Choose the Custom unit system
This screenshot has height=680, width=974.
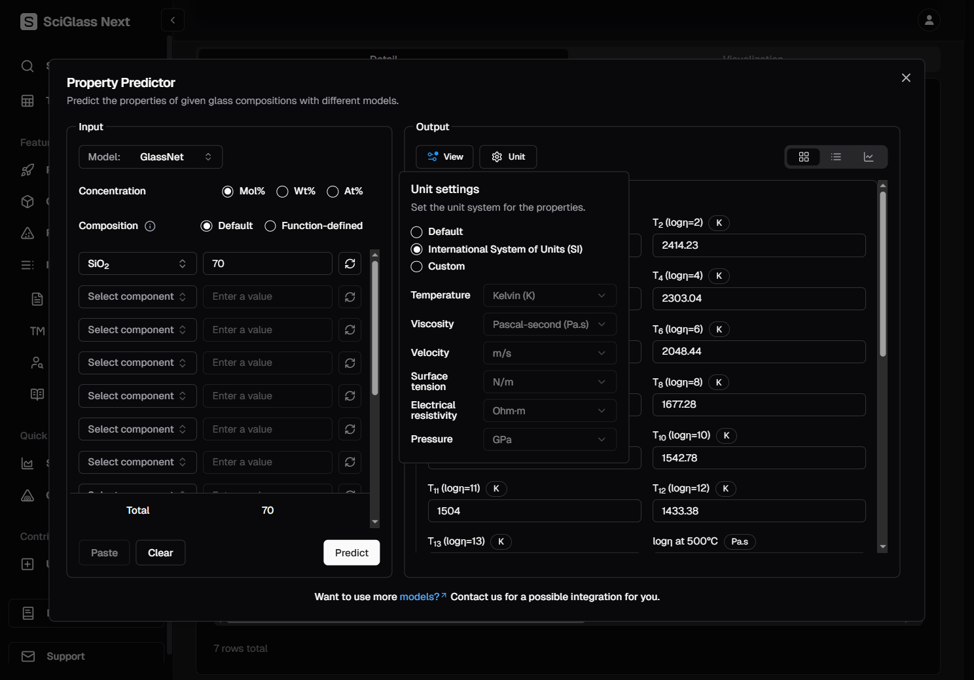click(417, 266)
